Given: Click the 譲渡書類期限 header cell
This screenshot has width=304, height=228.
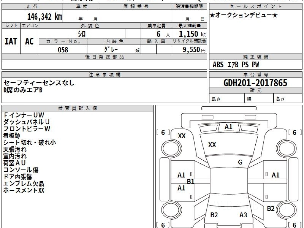Looking at the screenshot, I should [x=189, y=6].
